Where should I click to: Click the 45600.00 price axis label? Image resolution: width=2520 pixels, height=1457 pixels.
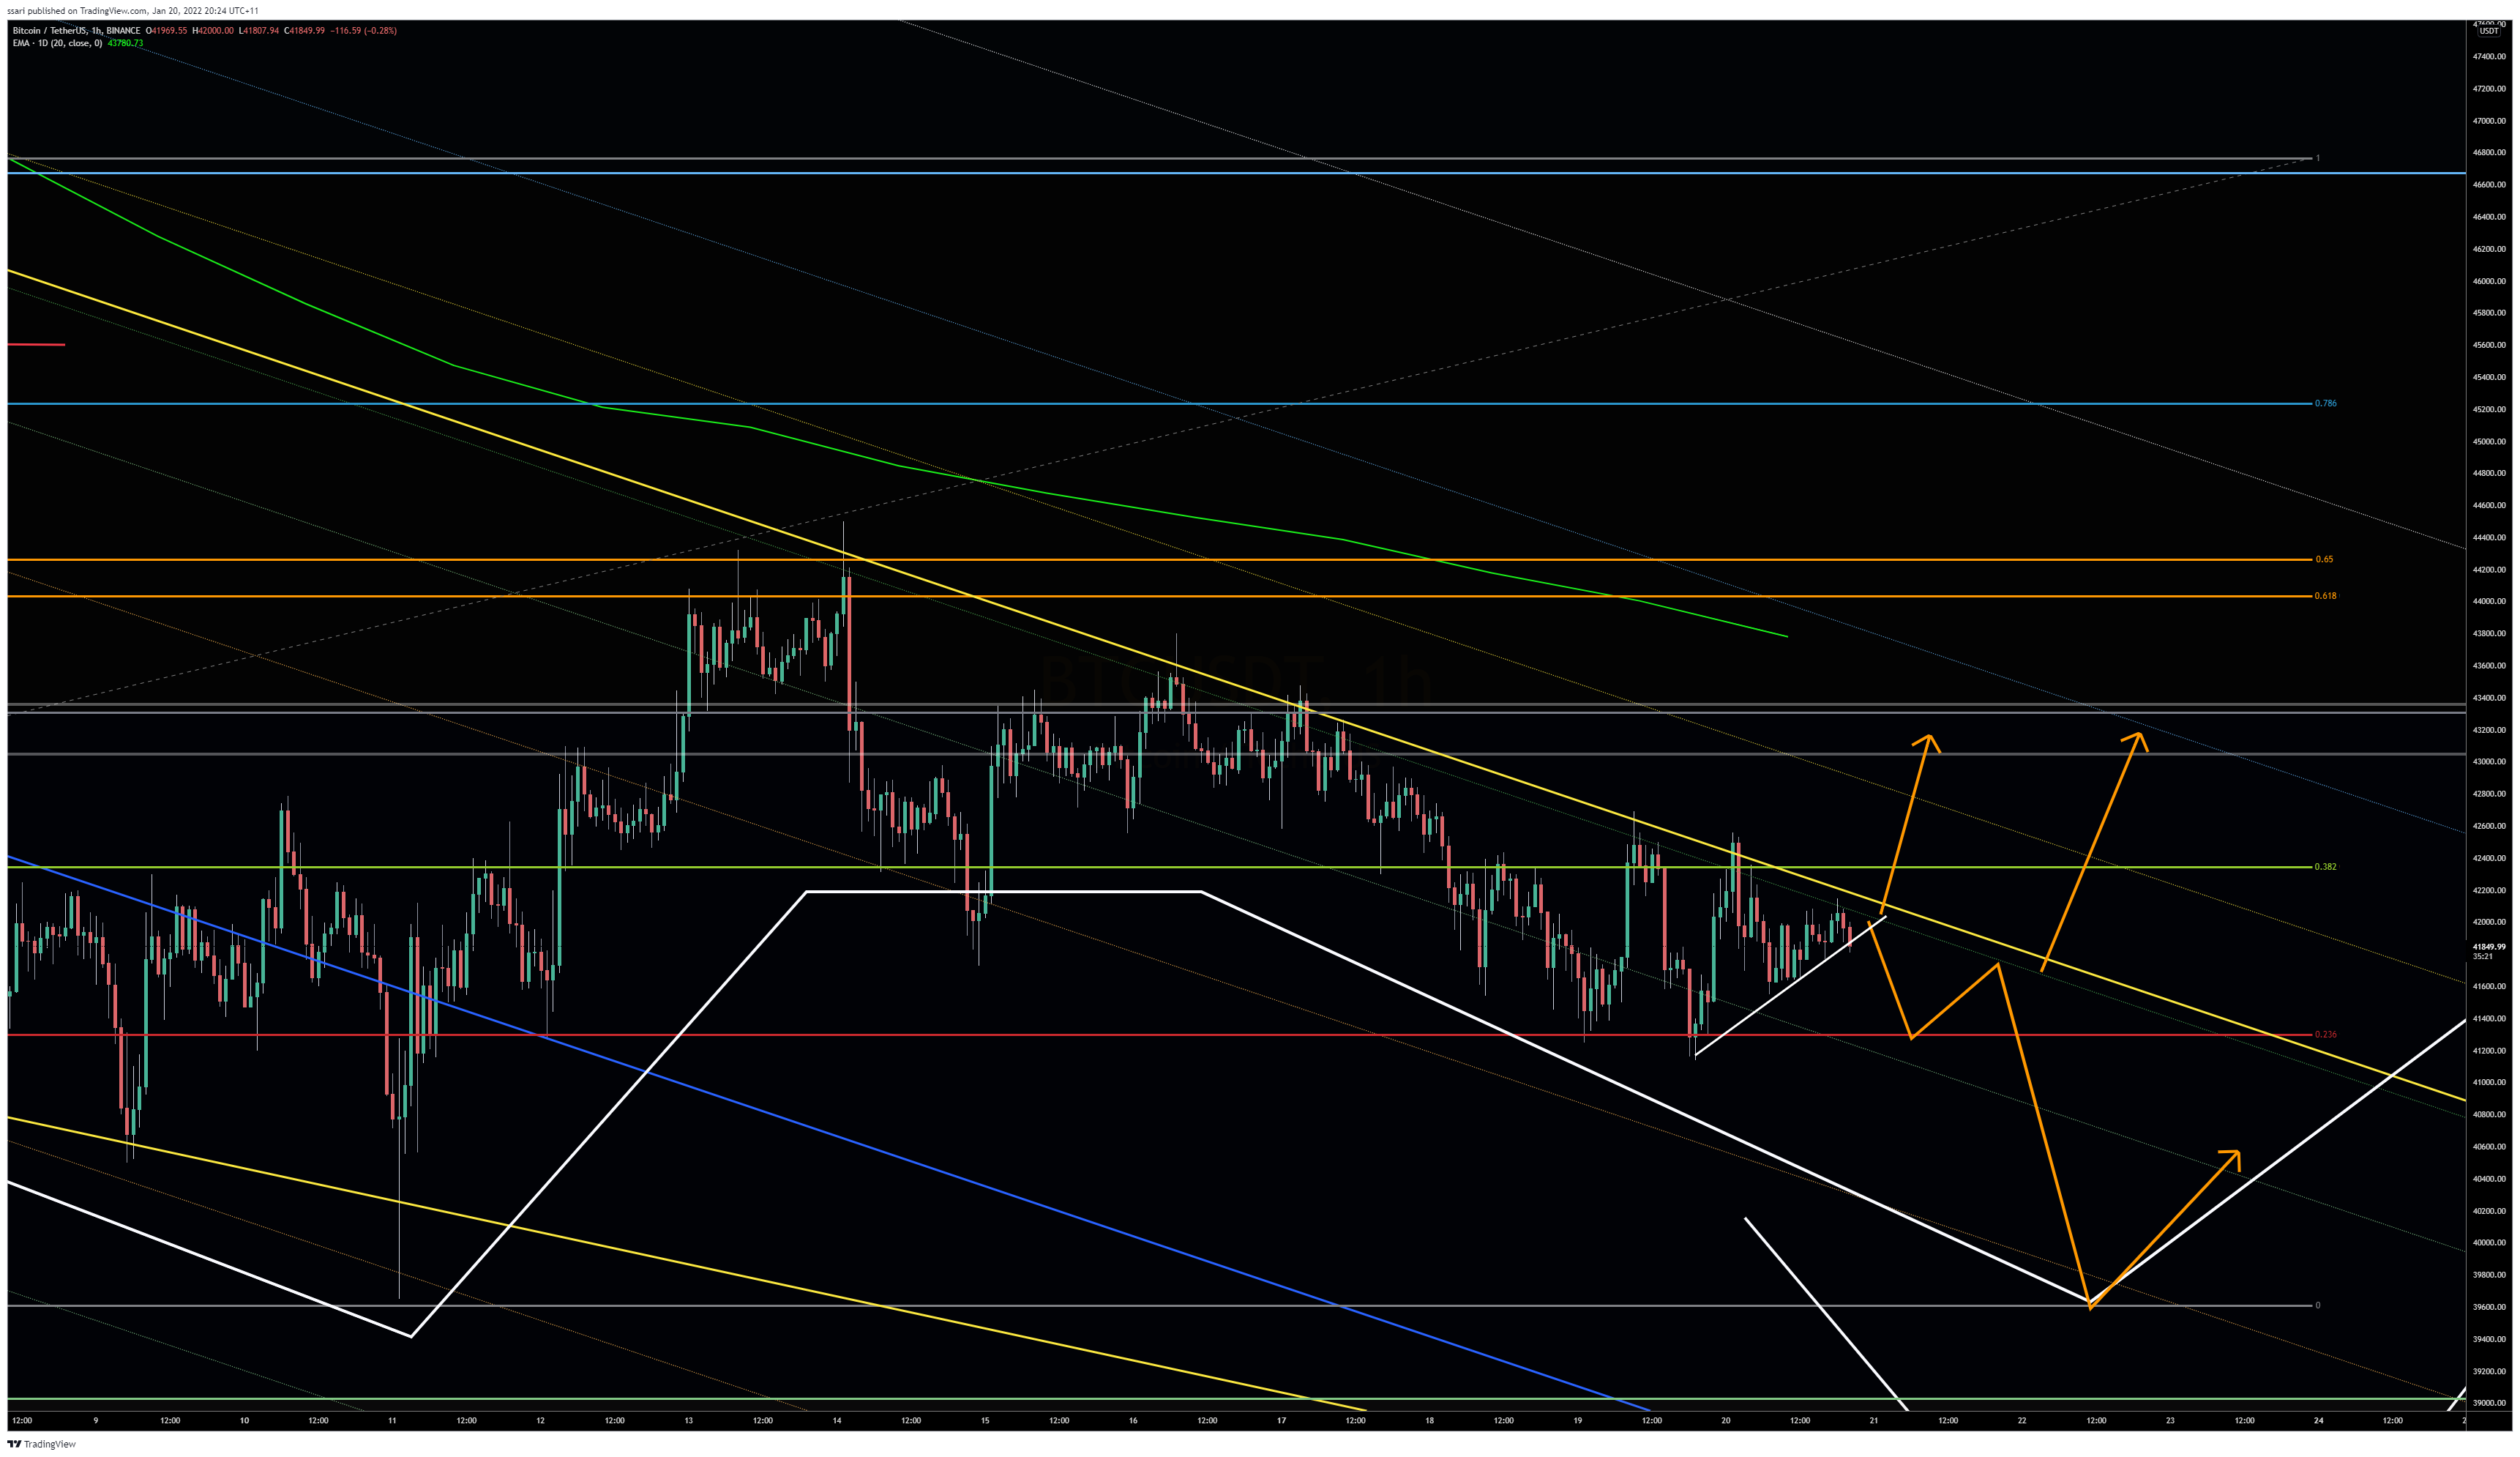pyautogui.click(x=2489, y=345)
